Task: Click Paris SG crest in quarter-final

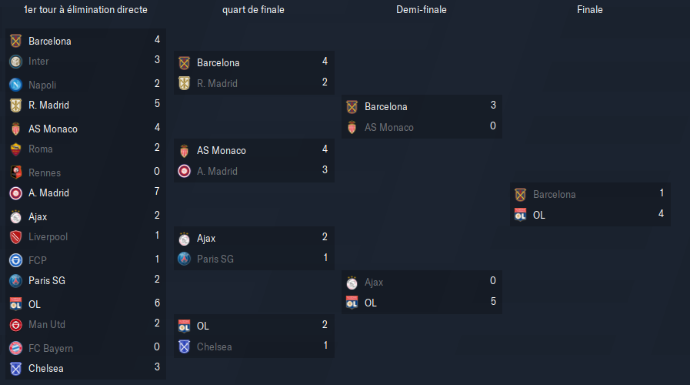Action: [185, 259]
